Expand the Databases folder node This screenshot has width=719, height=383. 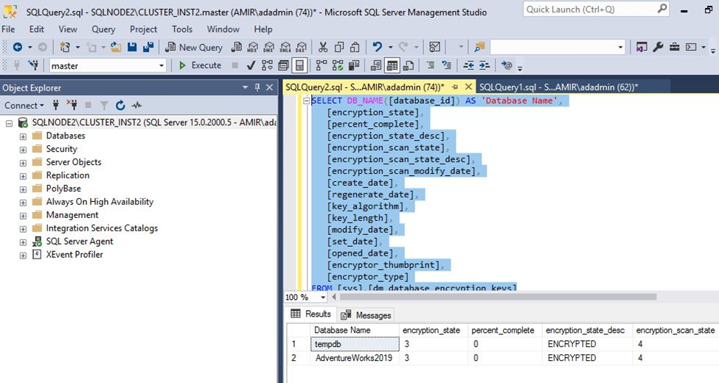[23, 136]
